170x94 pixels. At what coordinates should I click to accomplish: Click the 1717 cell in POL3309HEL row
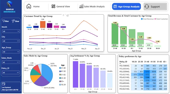coord(147,71)
